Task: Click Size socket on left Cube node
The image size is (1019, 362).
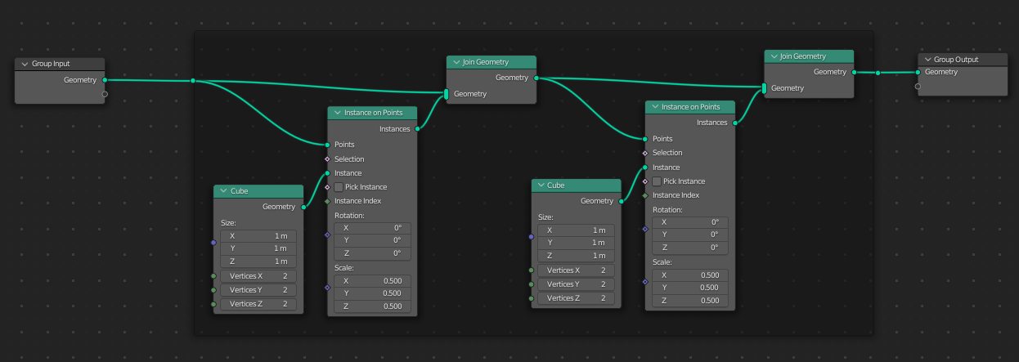Action: coord(213,242)
